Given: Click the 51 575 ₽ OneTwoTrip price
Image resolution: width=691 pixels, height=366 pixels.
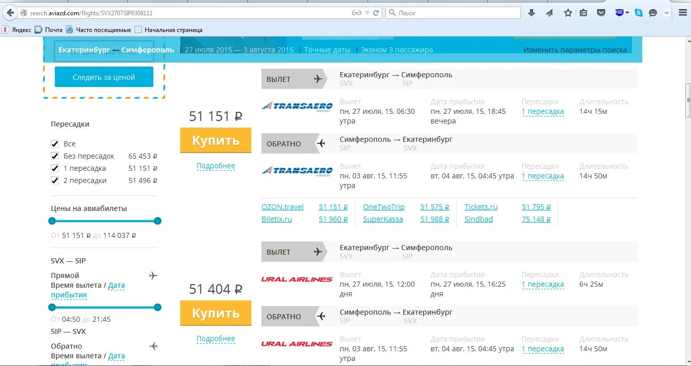Looking at the screenshot, I should pyautogui.click(x=435, y=207).
